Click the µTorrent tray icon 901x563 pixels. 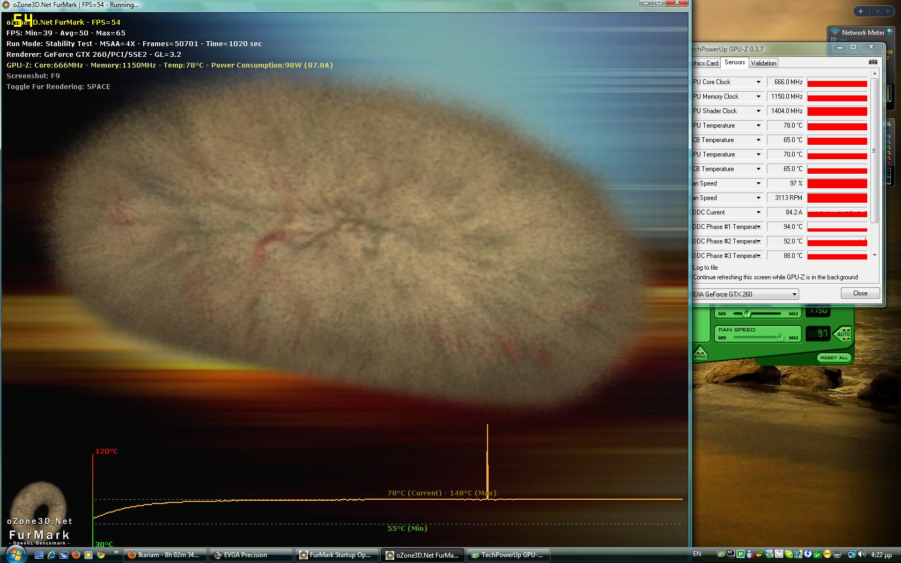point(741,554)
